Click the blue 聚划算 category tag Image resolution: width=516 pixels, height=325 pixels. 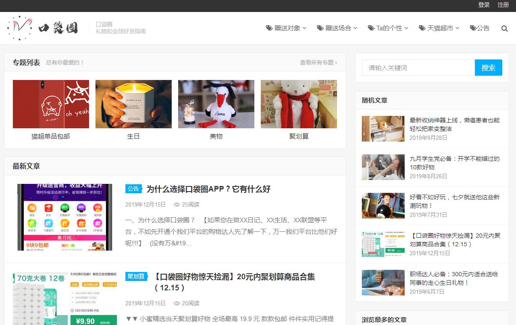click(x=136, y=276)
